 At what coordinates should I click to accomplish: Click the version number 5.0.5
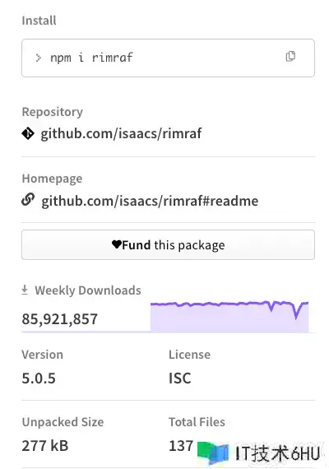39,378
